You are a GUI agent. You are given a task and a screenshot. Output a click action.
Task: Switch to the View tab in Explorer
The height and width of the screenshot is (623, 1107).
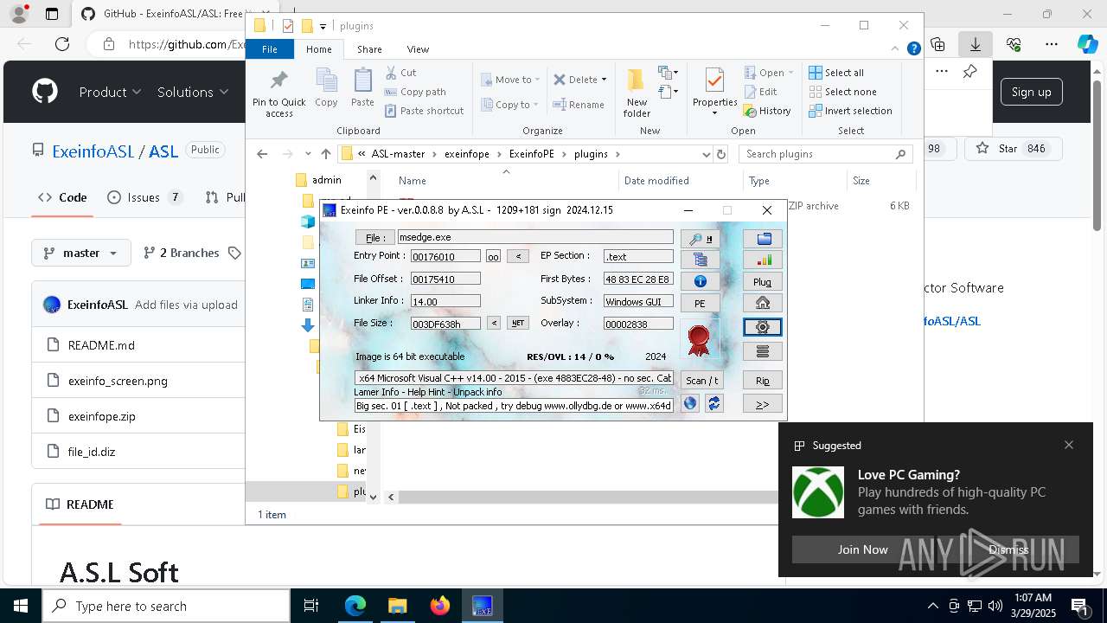(418, 49)
